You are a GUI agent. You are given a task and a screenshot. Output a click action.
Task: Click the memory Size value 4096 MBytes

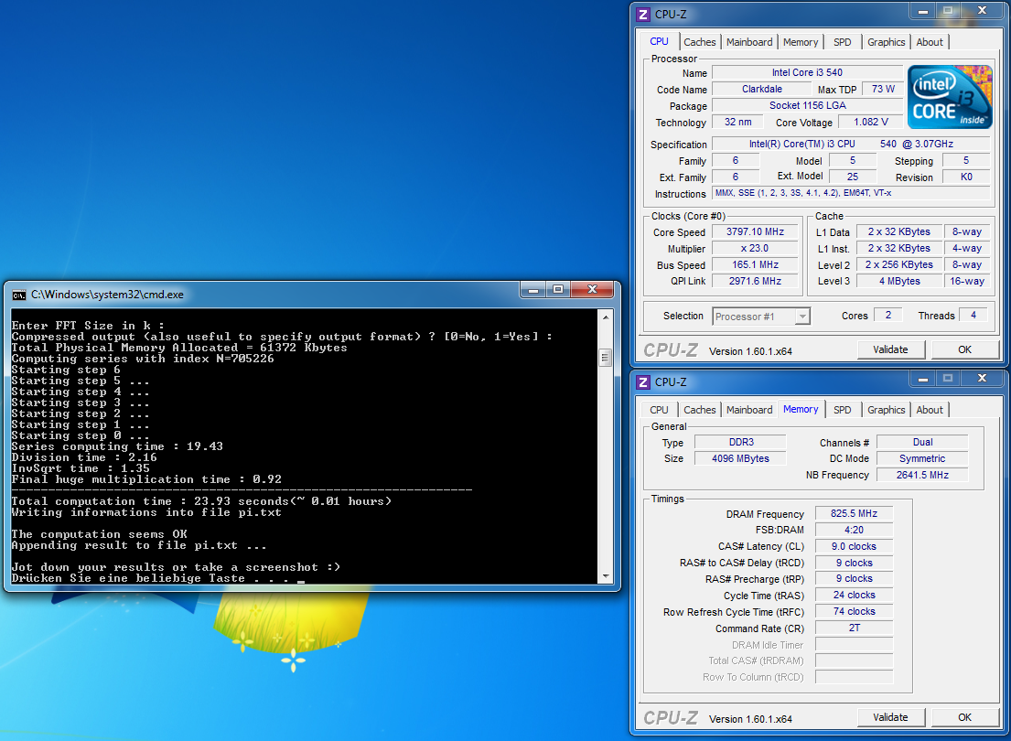(740, 458)
